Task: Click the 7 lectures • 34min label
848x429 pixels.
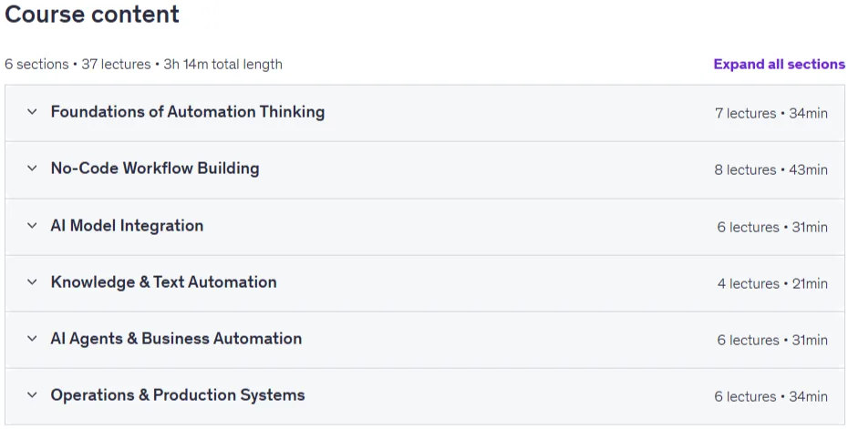Action: 771,114
